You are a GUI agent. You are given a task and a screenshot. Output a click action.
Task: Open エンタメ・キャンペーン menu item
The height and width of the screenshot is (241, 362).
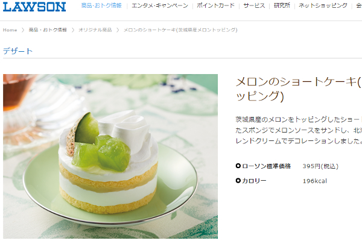160,5
